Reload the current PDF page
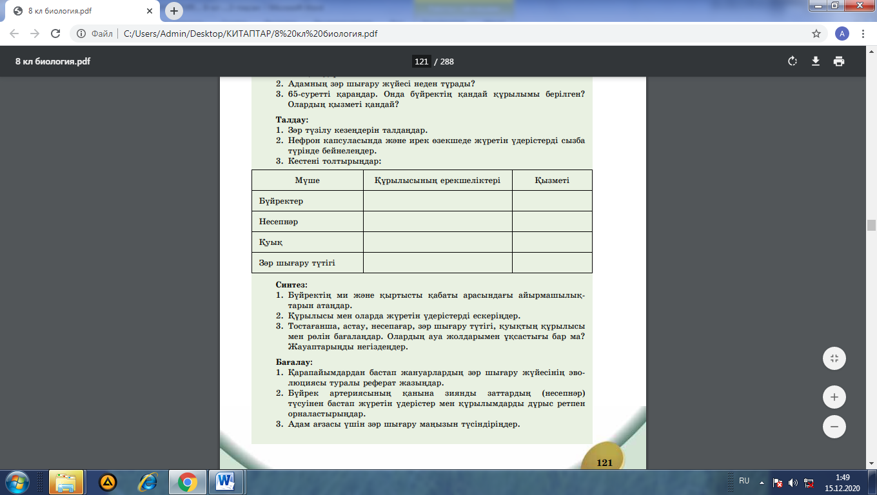This screenshot has height=495, width=877. click(55, 34)
